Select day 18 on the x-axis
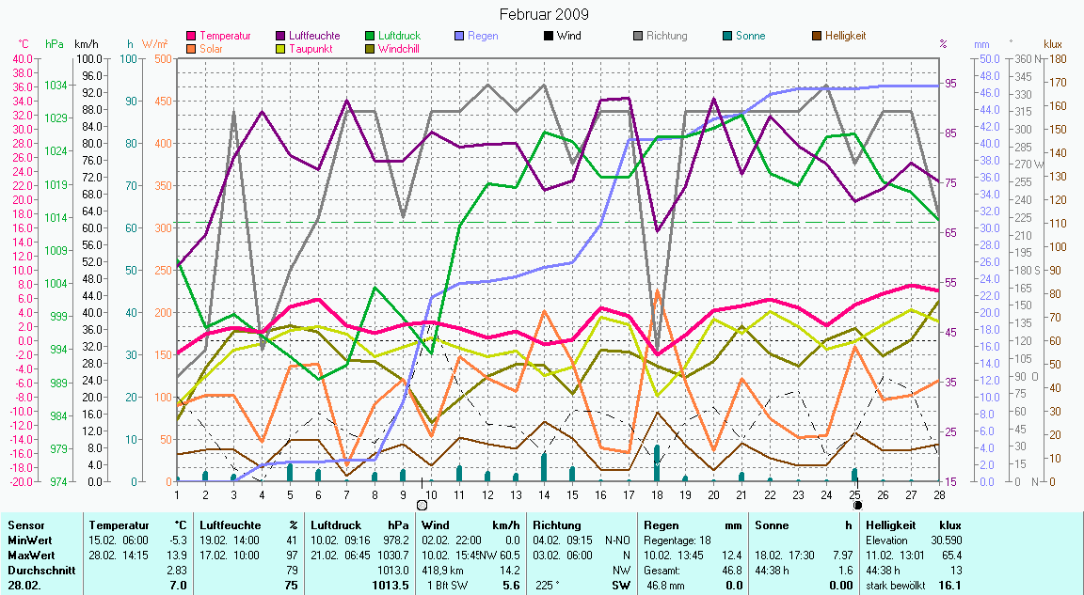The height and width of the screenshot is (595, 1084). point(657,493)
